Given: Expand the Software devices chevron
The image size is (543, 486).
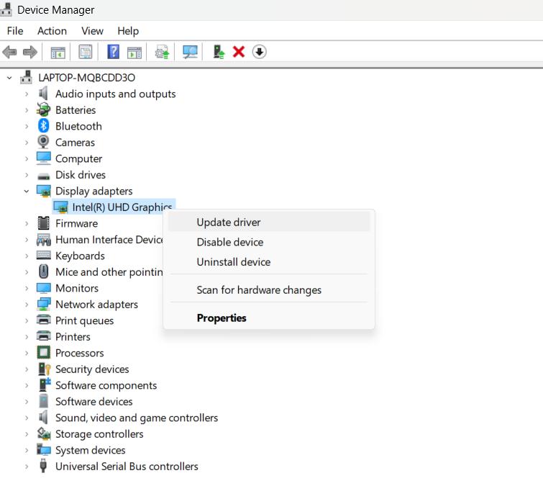Looking at the screenshot, I should coord(27,402).
